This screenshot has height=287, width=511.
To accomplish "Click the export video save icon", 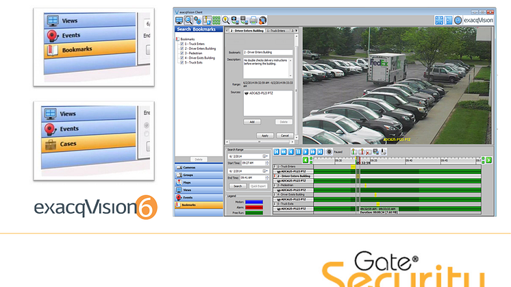I will [x=376, y=152].
